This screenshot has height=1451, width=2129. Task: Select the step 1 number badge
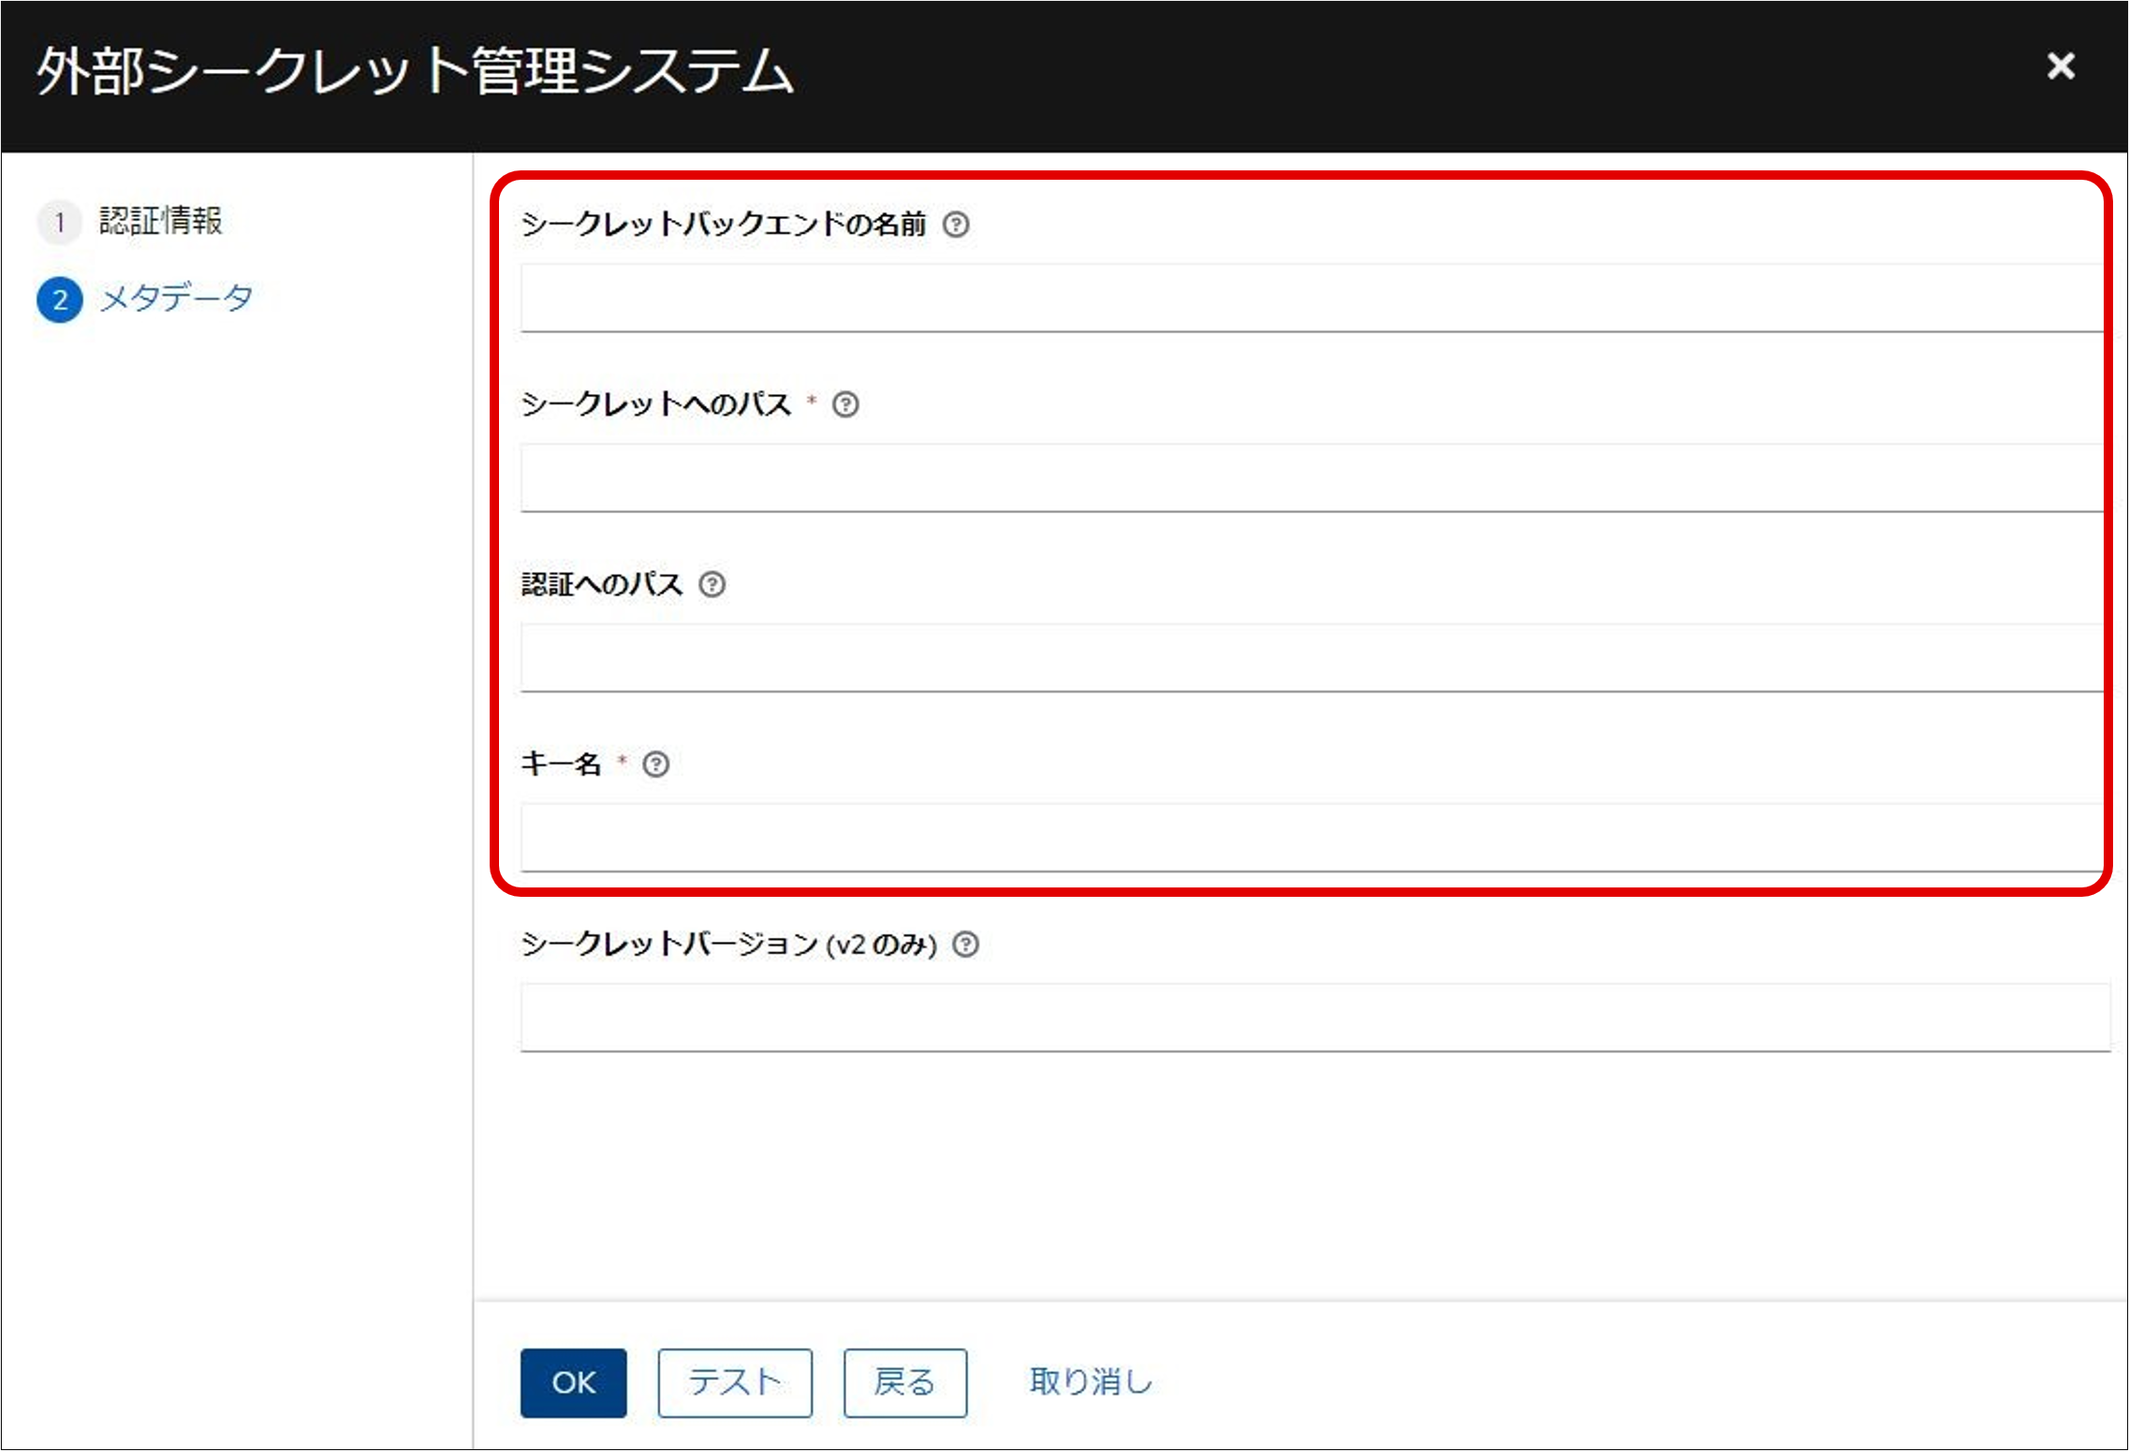point(59,223)
